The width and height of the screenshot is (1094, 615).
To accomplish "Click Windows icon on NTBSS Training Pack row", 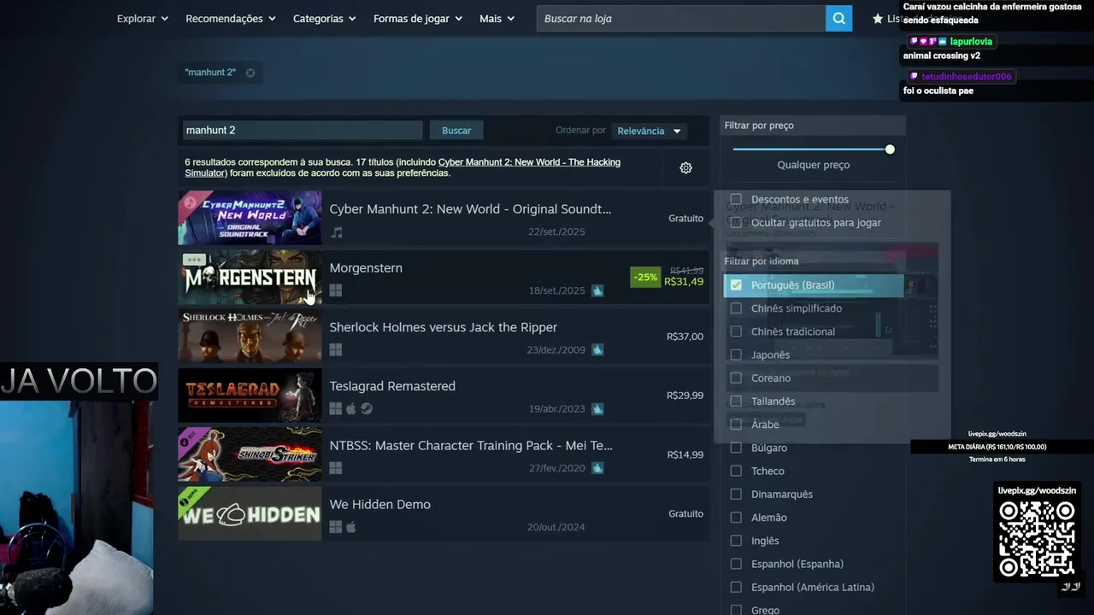I will [336, 468].
